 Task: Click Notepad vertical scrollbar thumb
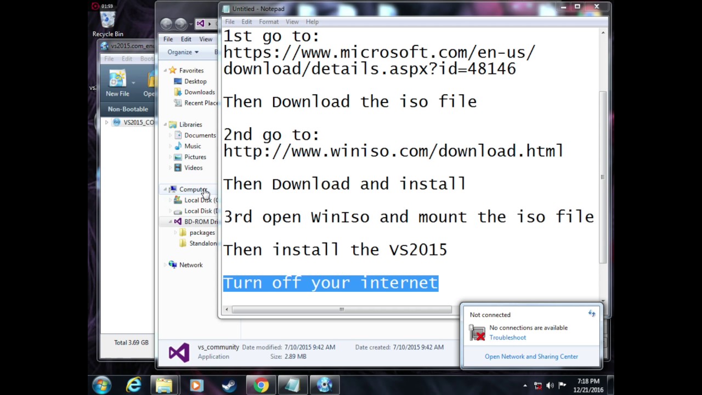[603, 177]
